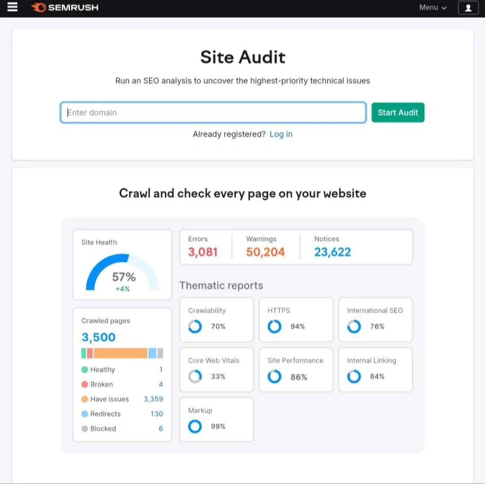Viewport: 485px width, 484px height.
Task: Click the International SEO donut icon
Action: [354, 326]
